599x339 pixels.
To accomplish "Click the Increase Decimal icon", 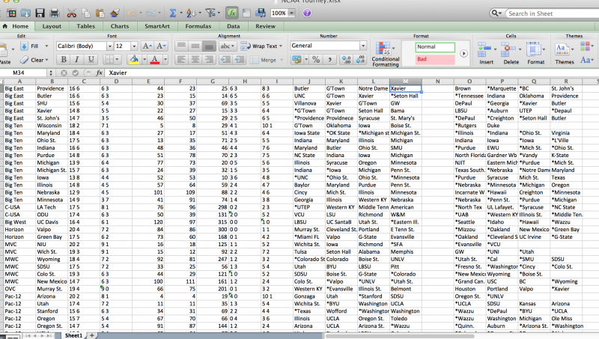I will tap(347, 60).
